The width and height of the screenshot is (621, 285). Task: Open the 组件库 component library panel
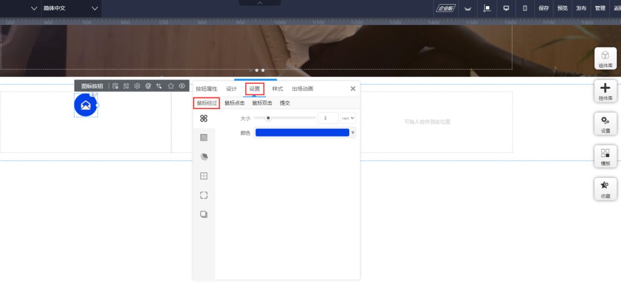pyautogui.click(x=605, y=58)
